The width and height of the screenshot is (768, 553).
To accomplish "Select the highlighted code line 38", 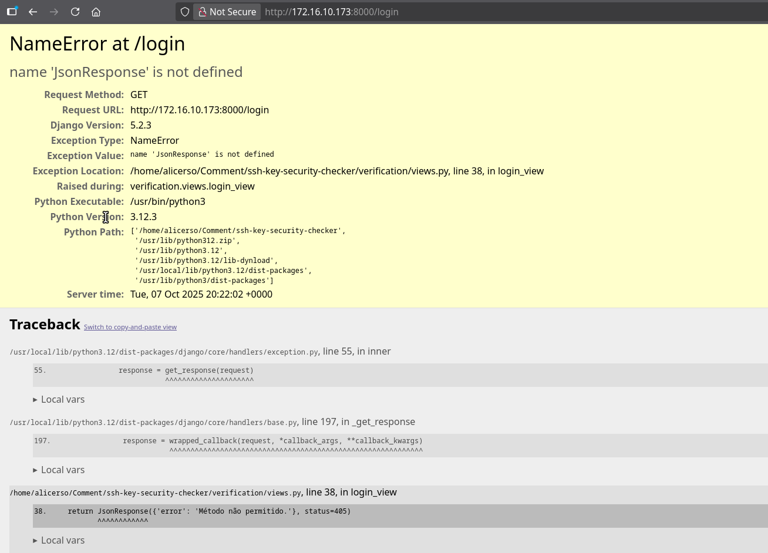I will pyautogui.click(x=192, y=511).
